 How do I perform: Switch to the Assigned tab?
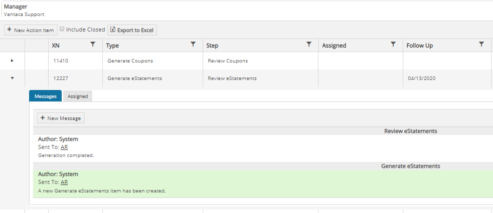[78, 96]
